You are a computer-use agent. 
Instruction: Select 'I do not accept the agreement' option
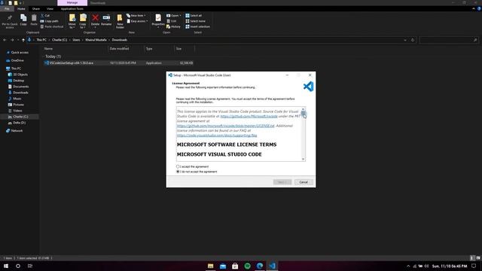point(178,172)
